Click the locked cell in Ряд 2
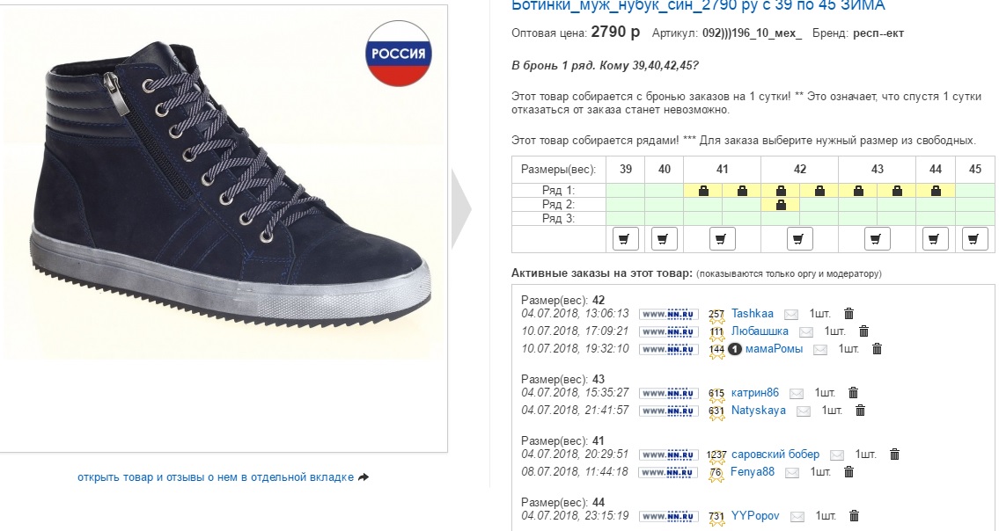This screenshot has height=531, width=999. click(780, 205)
